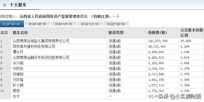Screen dimensions: 204x102
Task: Click the 股份类型 column header
Action: (116, 33)
